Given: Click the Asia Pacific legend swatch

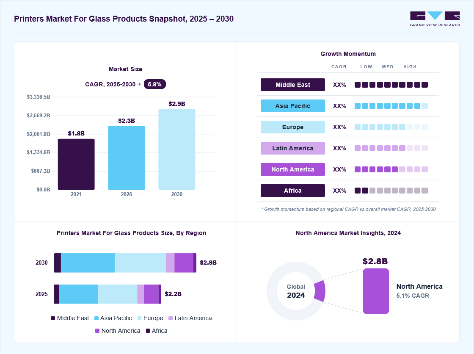Looking at the screenshot, I should 96,318.
